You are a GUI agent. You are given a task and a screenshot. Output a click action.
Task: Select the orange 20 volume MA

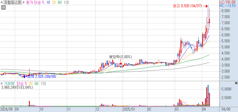click(31, 83)
